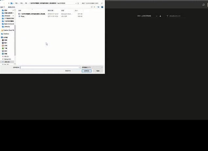Click in the 文件名 input field
This screenshot has height=151, width=208.
point(50,67)
